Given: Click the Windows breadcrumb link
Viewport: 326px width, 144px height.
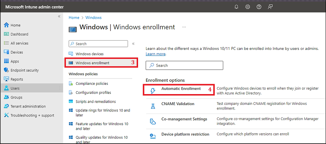Looking at the screenshot, I should tap(93, 18).
